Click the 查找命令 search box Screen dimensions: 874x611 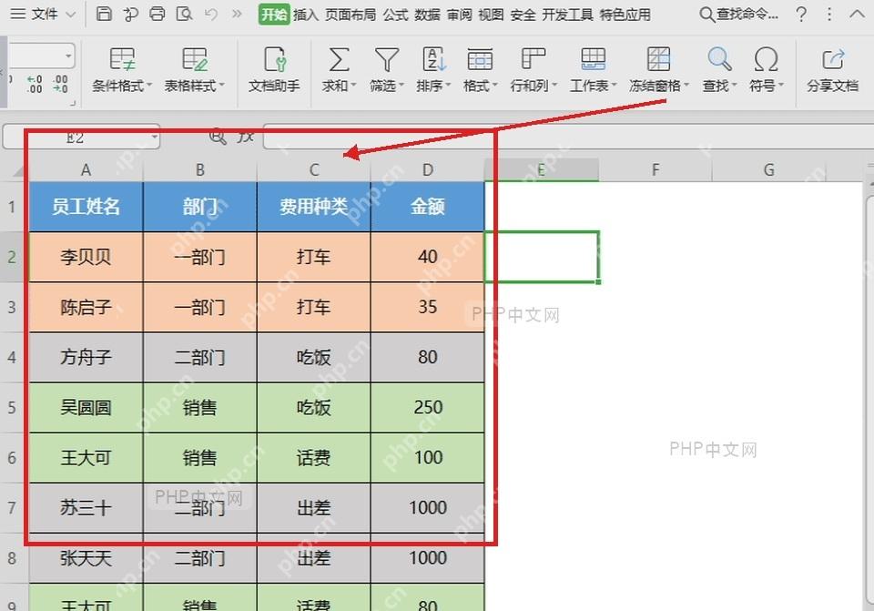pos(738,15)
